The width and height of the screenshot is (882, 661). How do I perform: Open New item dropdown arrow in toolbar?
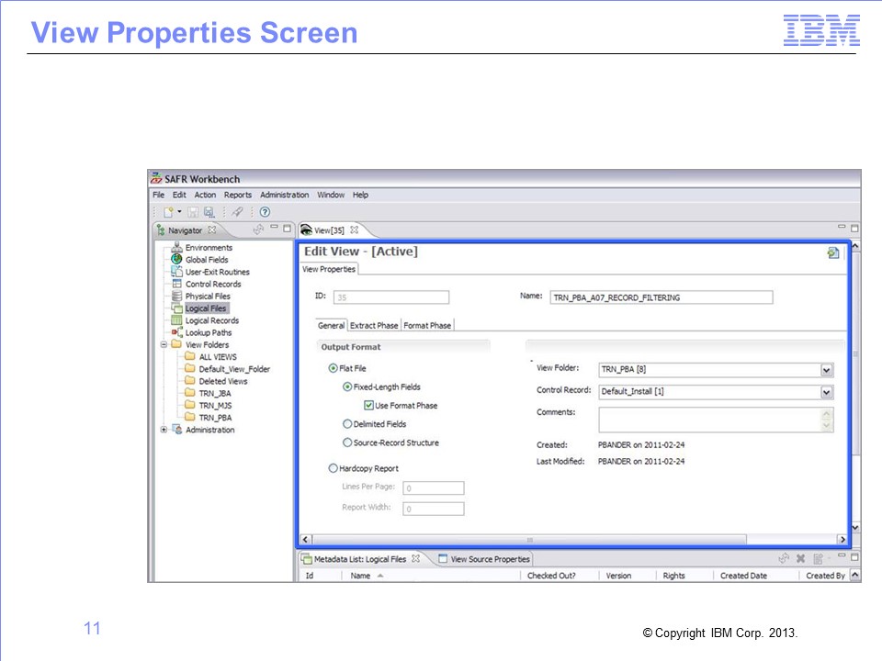click(179, 212)
